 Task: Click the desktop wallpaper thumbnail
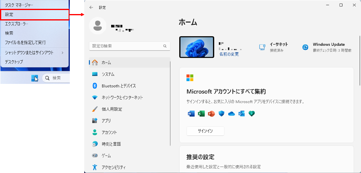pyautogui.click(x=197, y=47)
